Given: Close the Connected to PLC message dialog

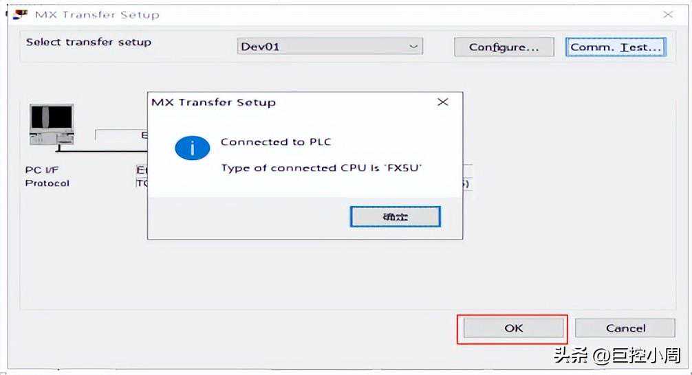Looking at the screenshot, I should click(x=443, y=102).
